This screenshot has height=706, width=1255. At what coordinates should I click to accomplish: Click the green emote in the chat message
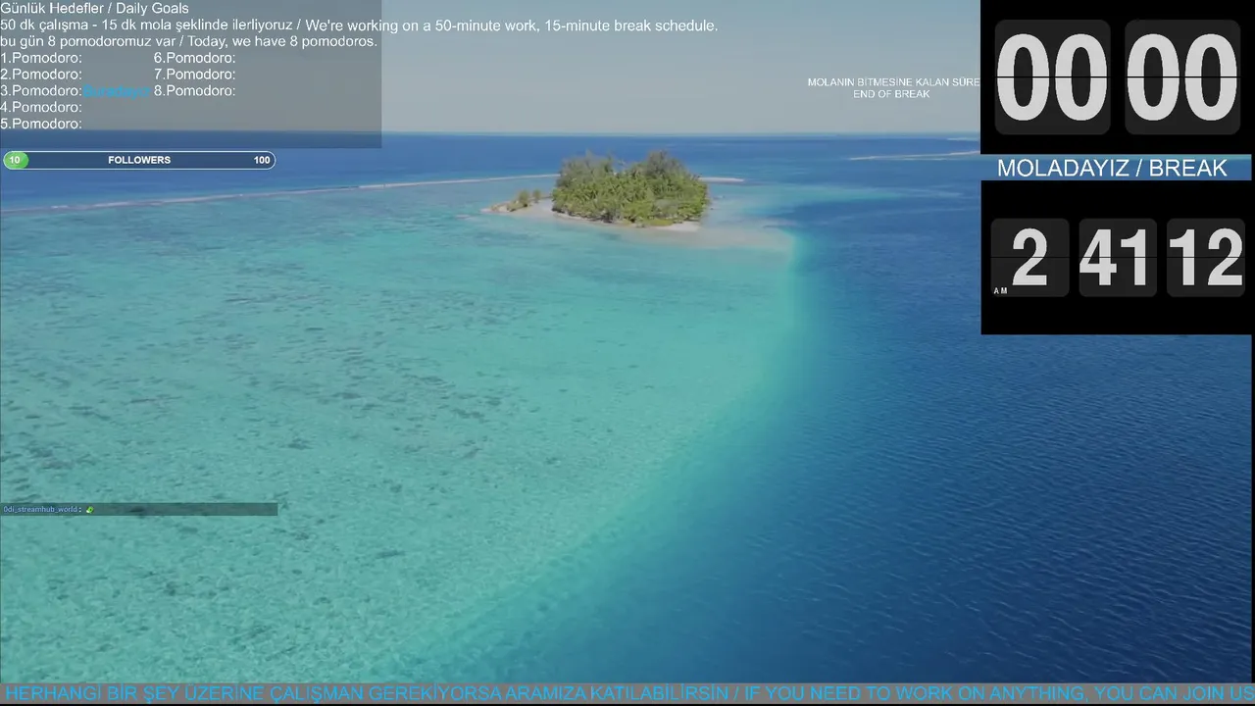[x=89, y=509]
